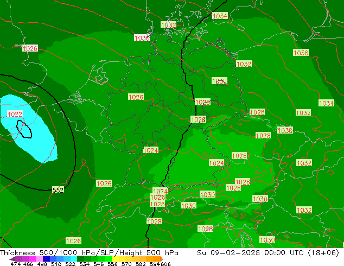The image size is (344, 266).
Task: Click the orange right arrow end of legend
Action: pos(162,259)
